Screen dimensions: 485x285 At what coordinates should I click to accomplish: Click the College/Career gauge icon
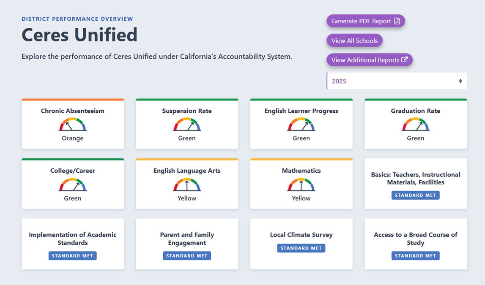pos(73,185)
